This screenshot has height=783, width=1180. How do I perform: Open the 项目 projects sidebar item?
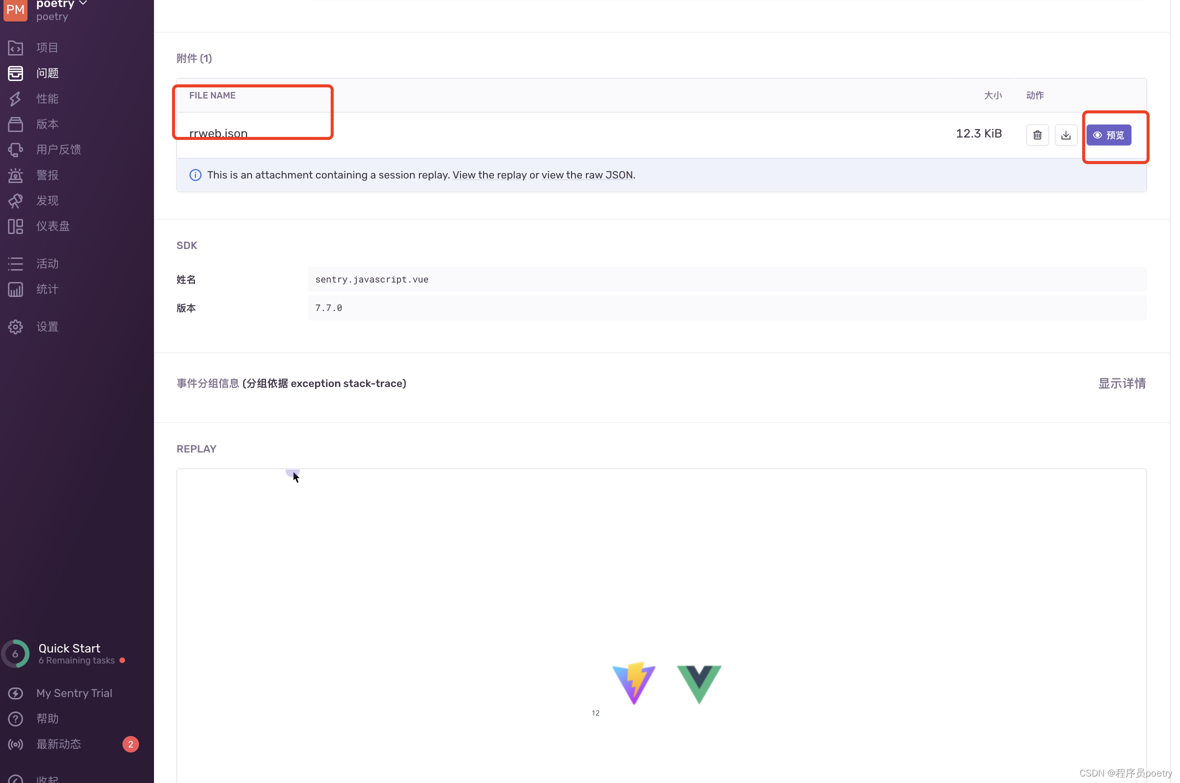click(x=47, y=47)
